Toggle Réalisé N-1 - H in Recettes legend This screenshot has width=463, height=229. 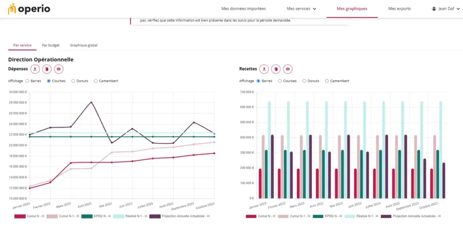coord(361,216)
